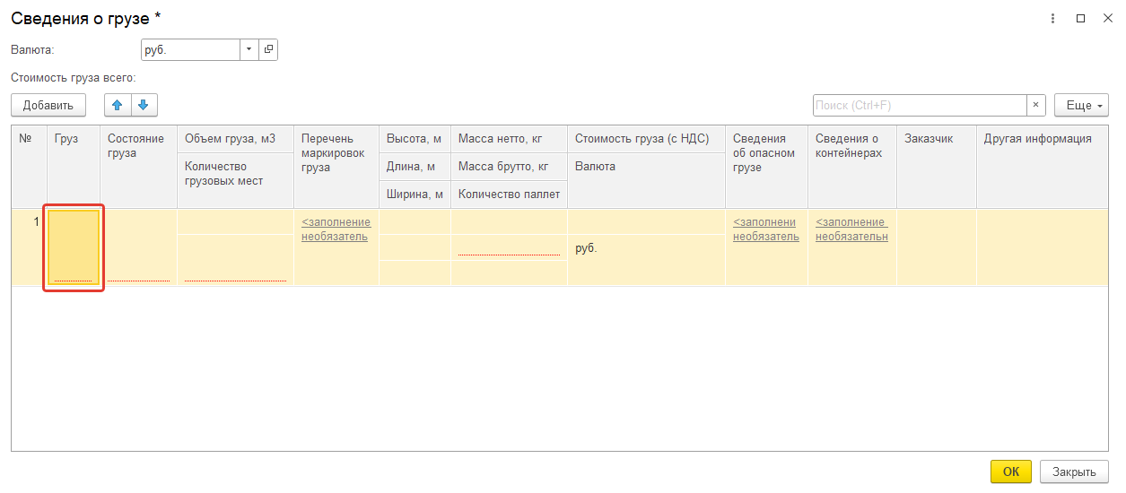The image size is (1126, 493).
Task: Move row up with blue up arrow
Action: coord(118,106)
